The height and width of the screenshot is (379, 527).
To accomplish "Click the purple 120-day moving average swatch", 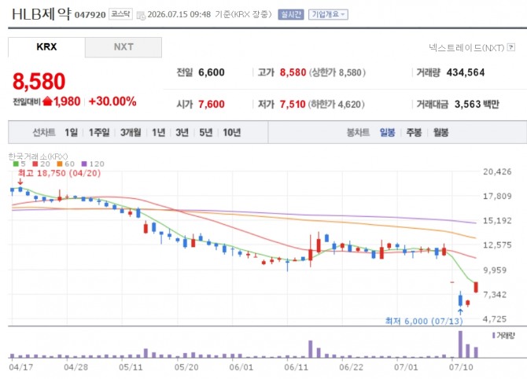I will [x=84, y=164].
